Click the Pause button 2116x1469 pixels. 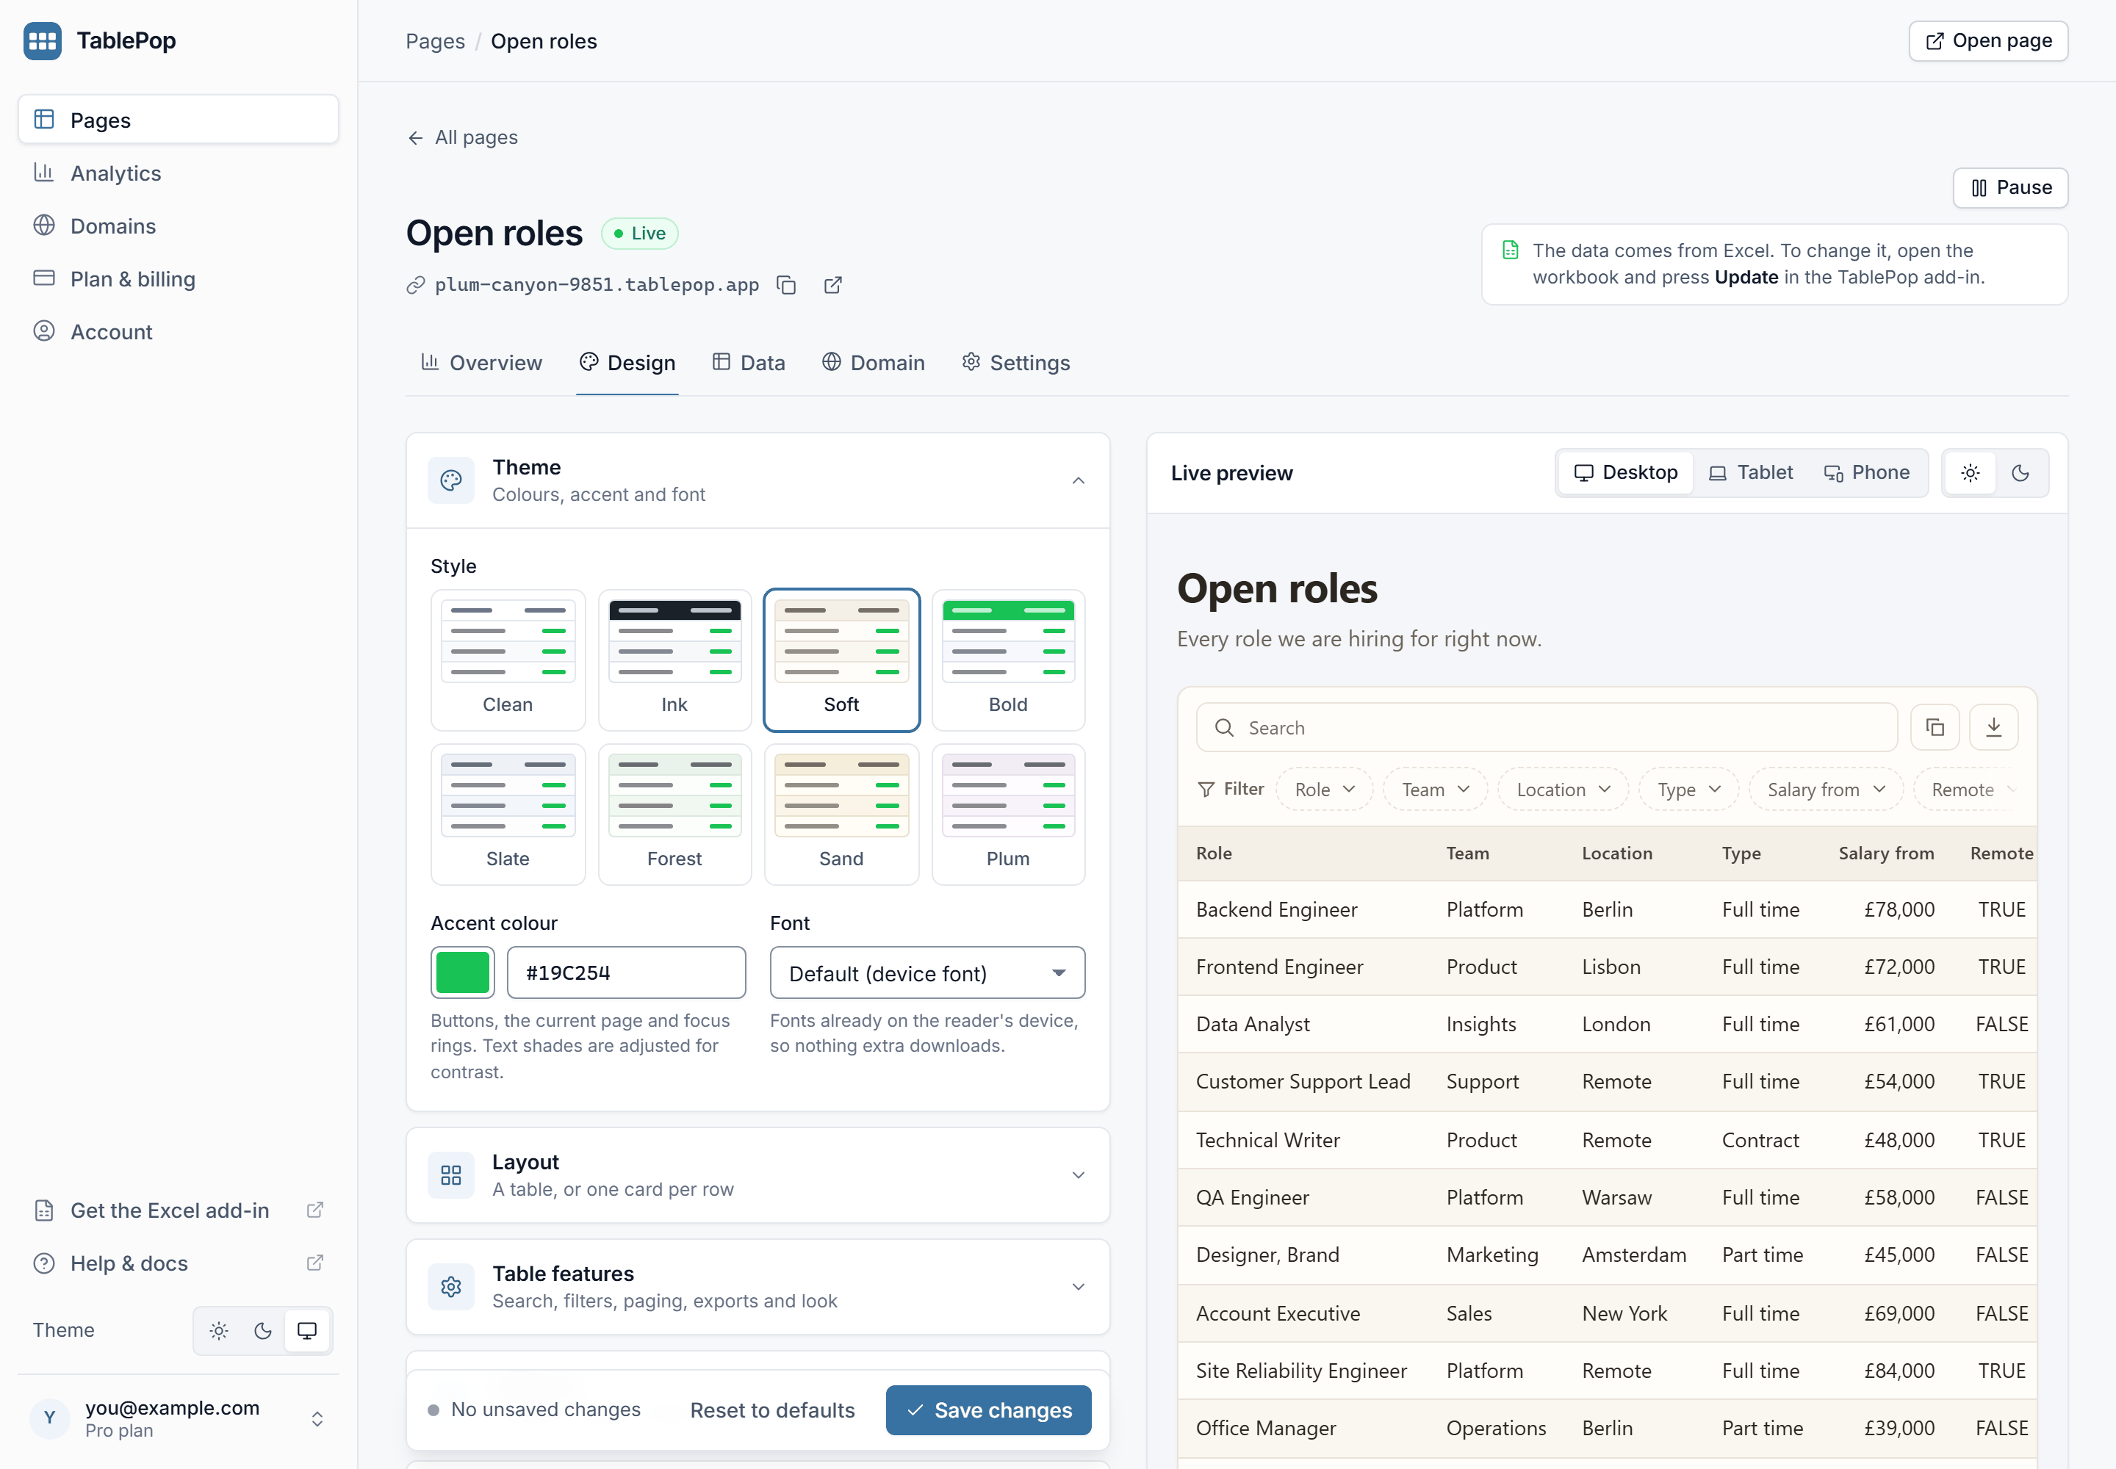coord(2010,188)
